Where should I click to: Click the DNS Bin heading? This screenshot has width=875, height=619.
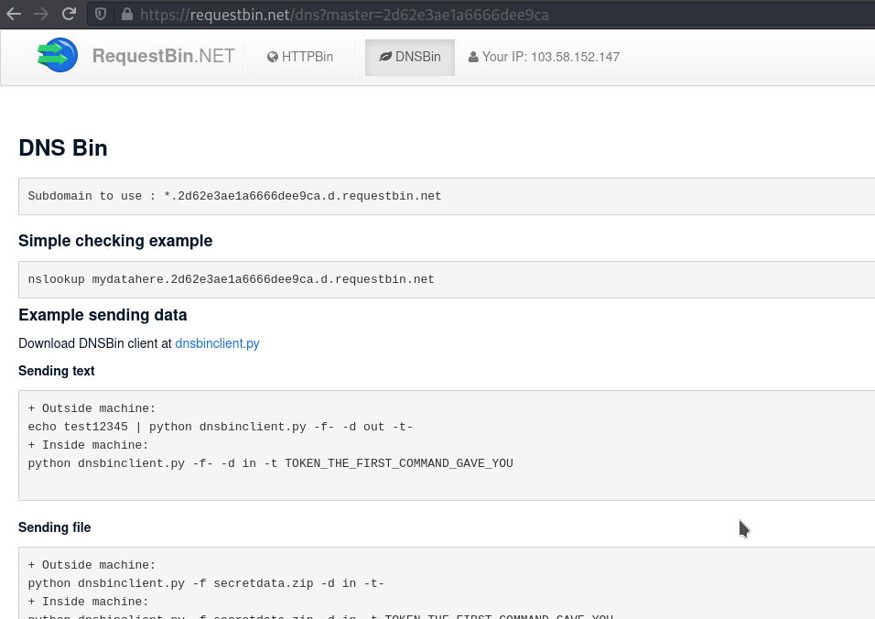point(63,148)
